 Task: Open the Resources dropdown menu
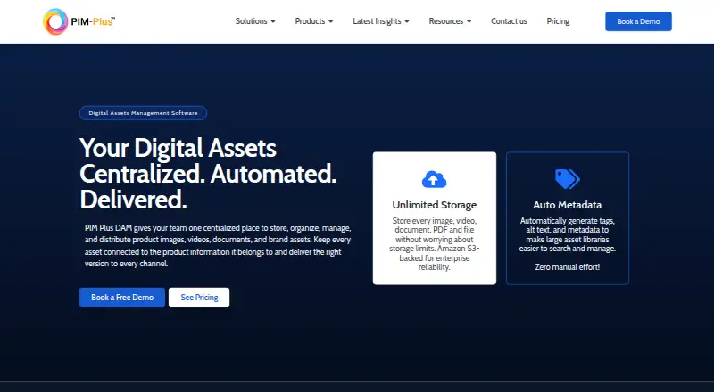pyautogui.click(x=450, y=21)
